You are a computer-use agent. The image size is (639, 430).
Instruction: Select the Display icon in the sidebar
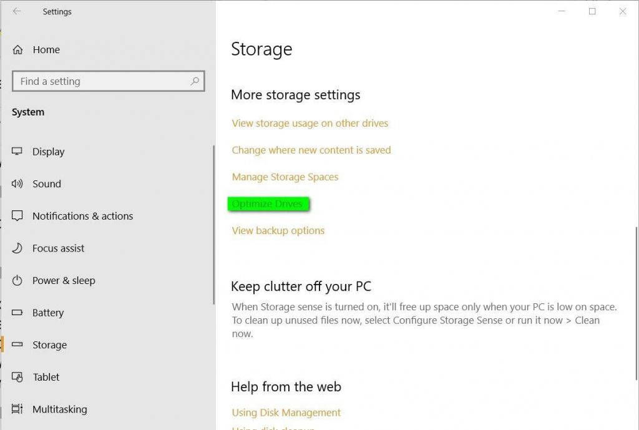17,151
